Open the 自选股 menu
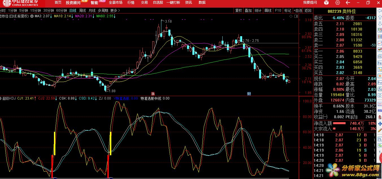This screenshot has height=179, width=382. [x=158, y=3]
